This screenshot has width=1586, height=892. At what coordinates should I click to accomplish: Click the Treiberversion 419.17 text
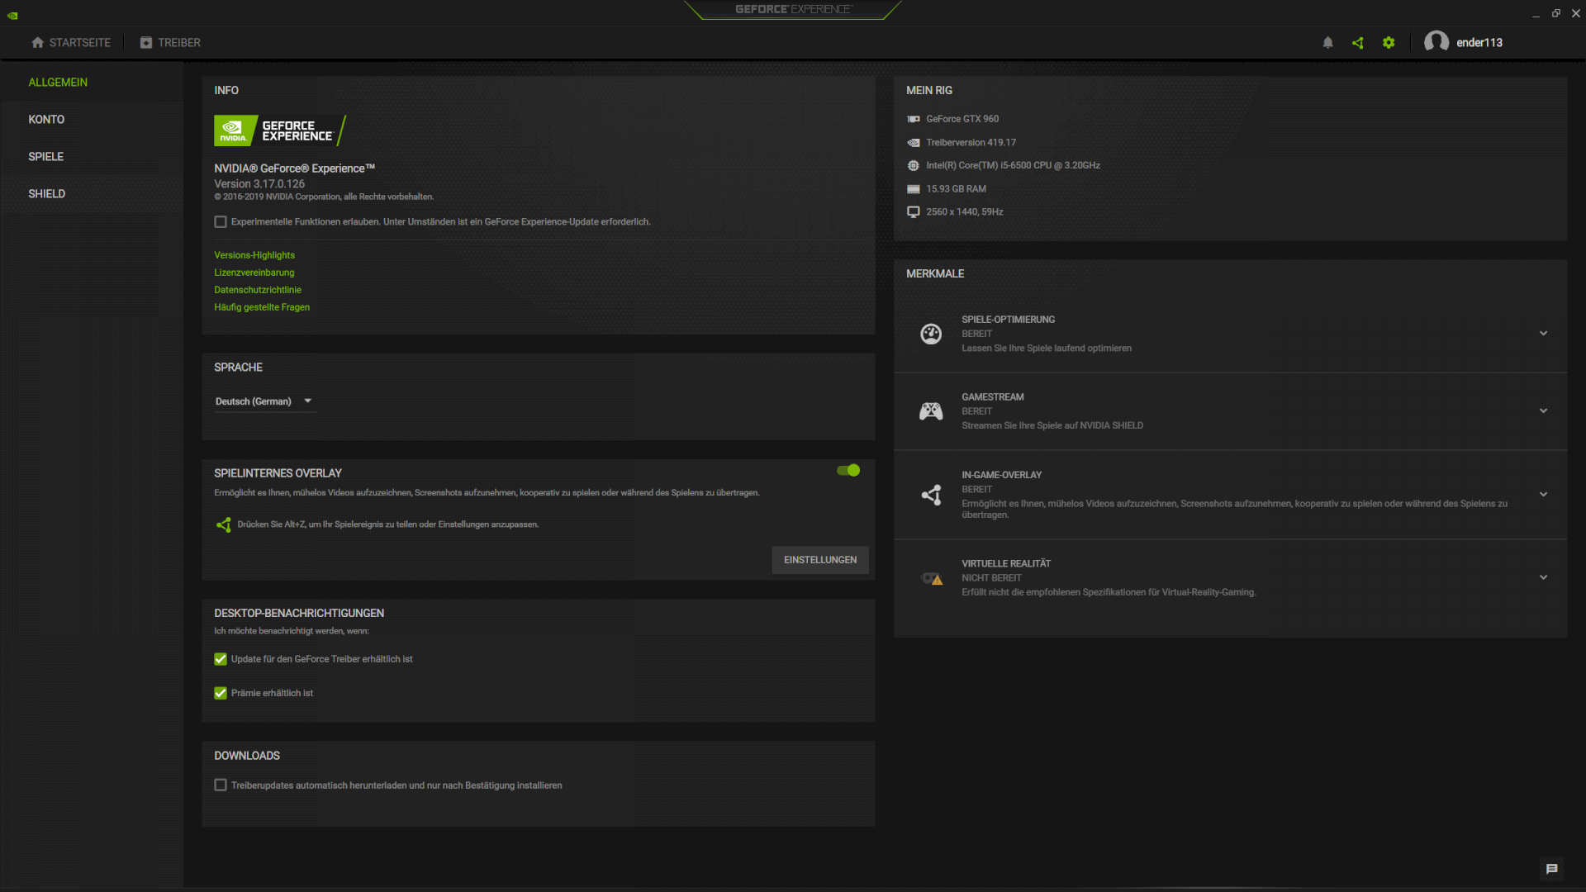(x=971, y=143)
